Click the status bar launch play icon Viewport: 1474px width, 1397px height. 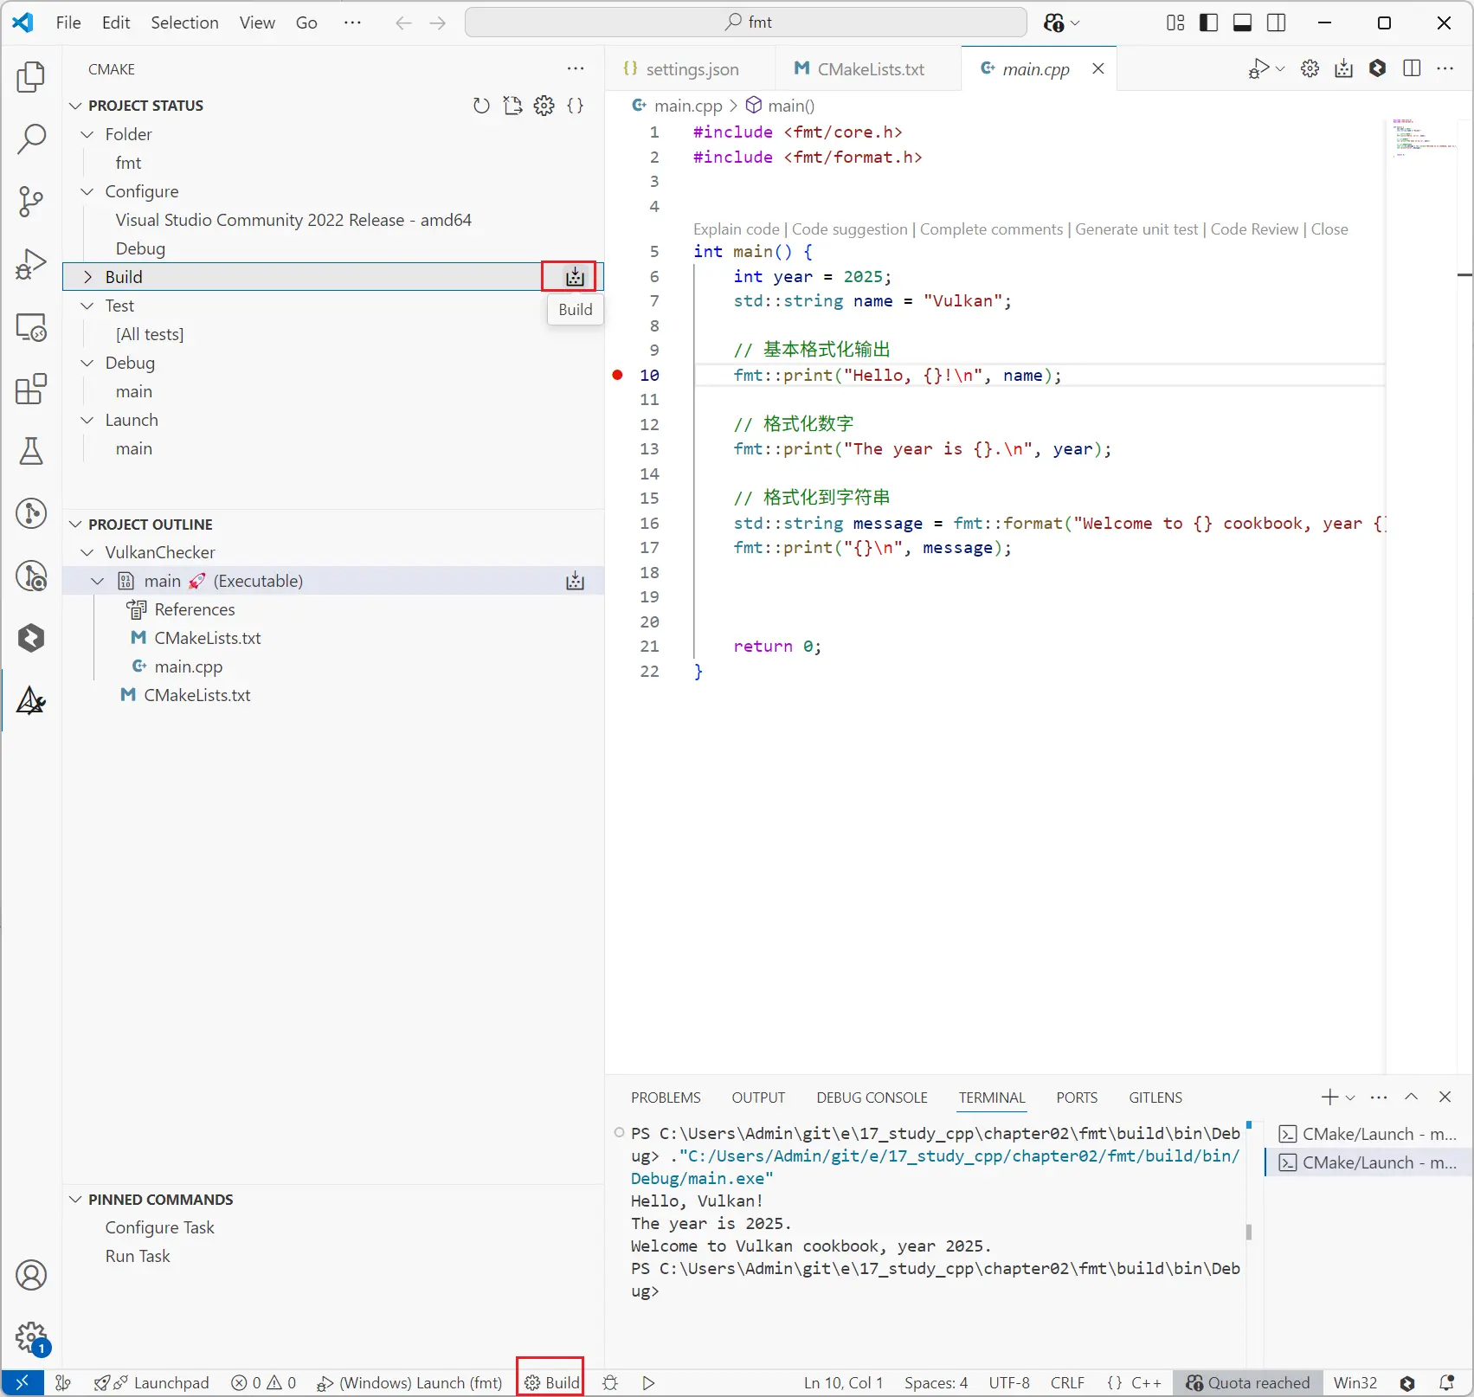pos(648,1382)
